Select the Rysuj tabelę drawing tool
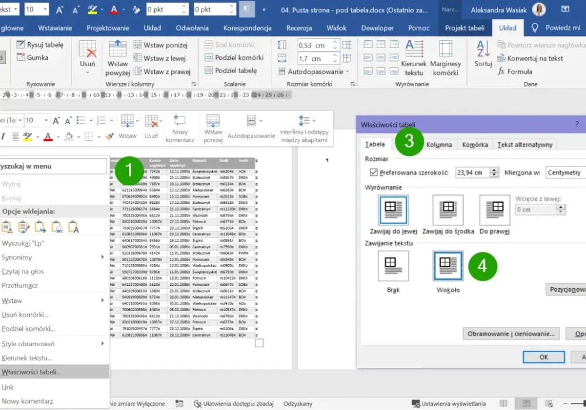Screen dimensions: 586x410 (40, 45)
